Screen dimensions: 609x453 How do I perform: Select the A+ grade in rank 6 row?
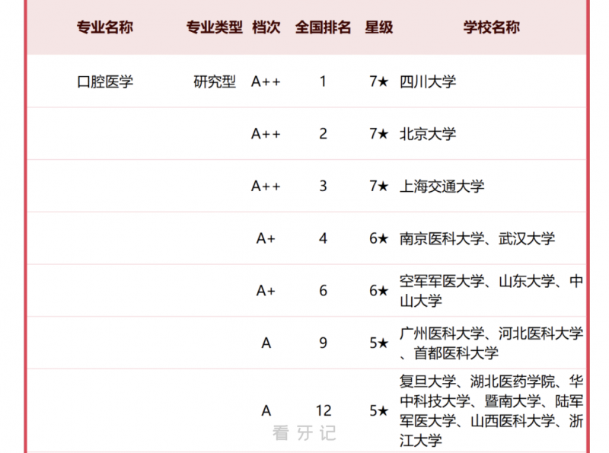tap(266, 291)
